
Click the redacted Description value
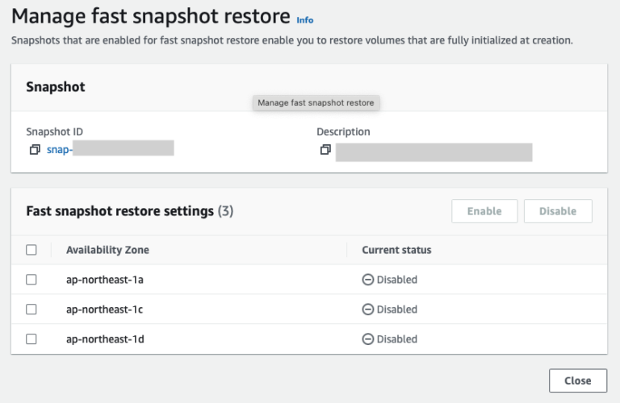tap(434, 152)
